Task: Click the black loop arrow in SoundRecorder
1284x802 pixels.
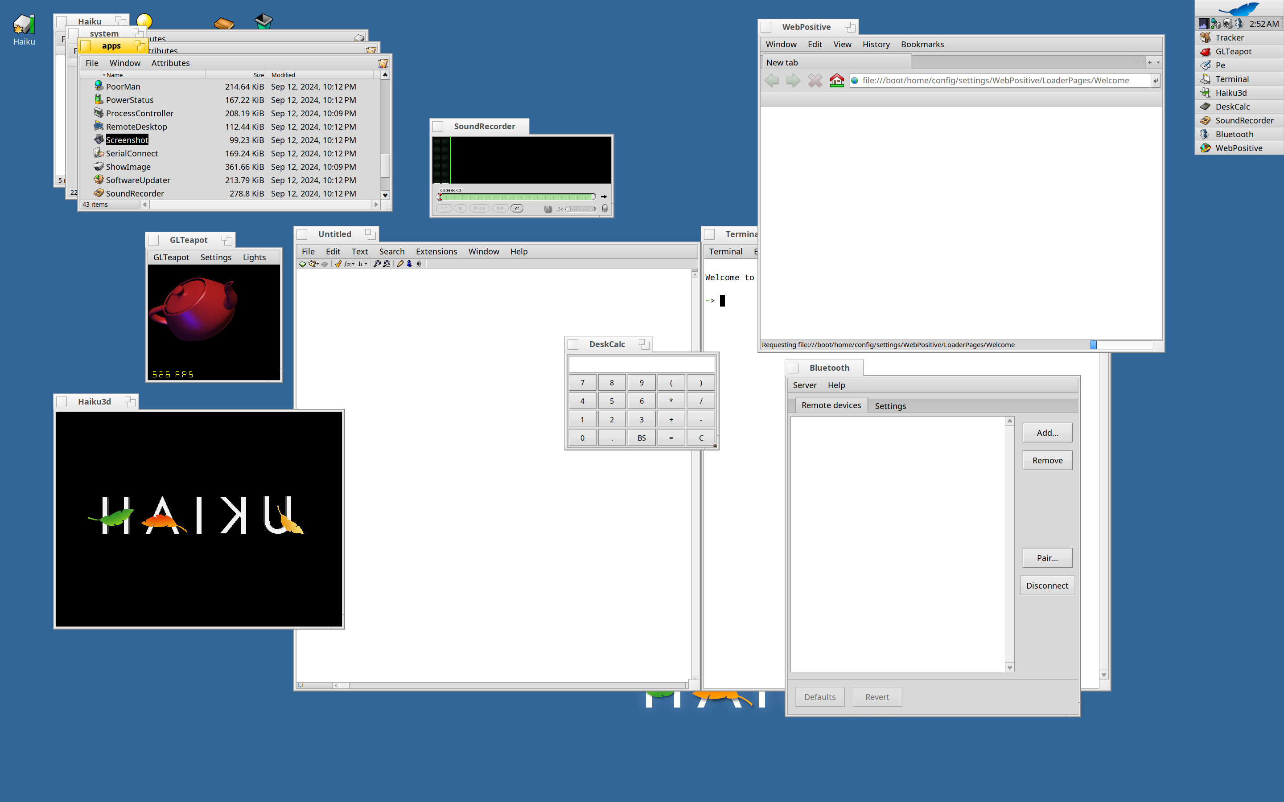Action: point(604,197)
